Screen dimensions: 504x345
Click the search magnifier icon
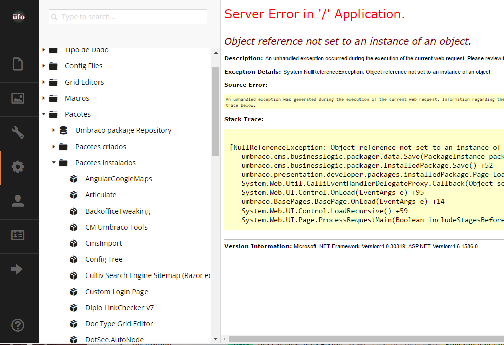(x=55, y=17)
